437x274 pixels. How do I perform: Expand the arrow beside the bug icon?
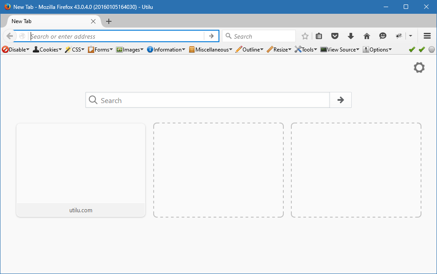point(410,36)
